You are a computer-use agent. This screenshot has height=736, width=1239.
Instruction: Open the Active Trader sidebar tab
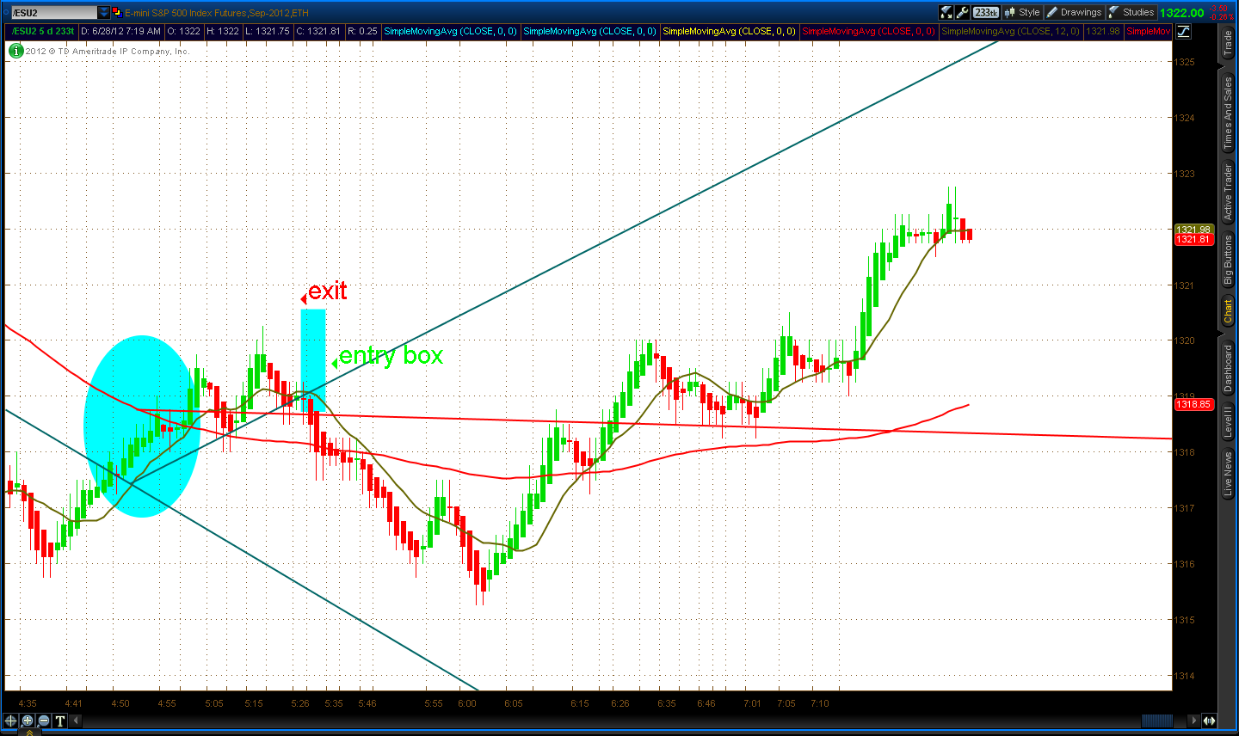coord(1229,192)
